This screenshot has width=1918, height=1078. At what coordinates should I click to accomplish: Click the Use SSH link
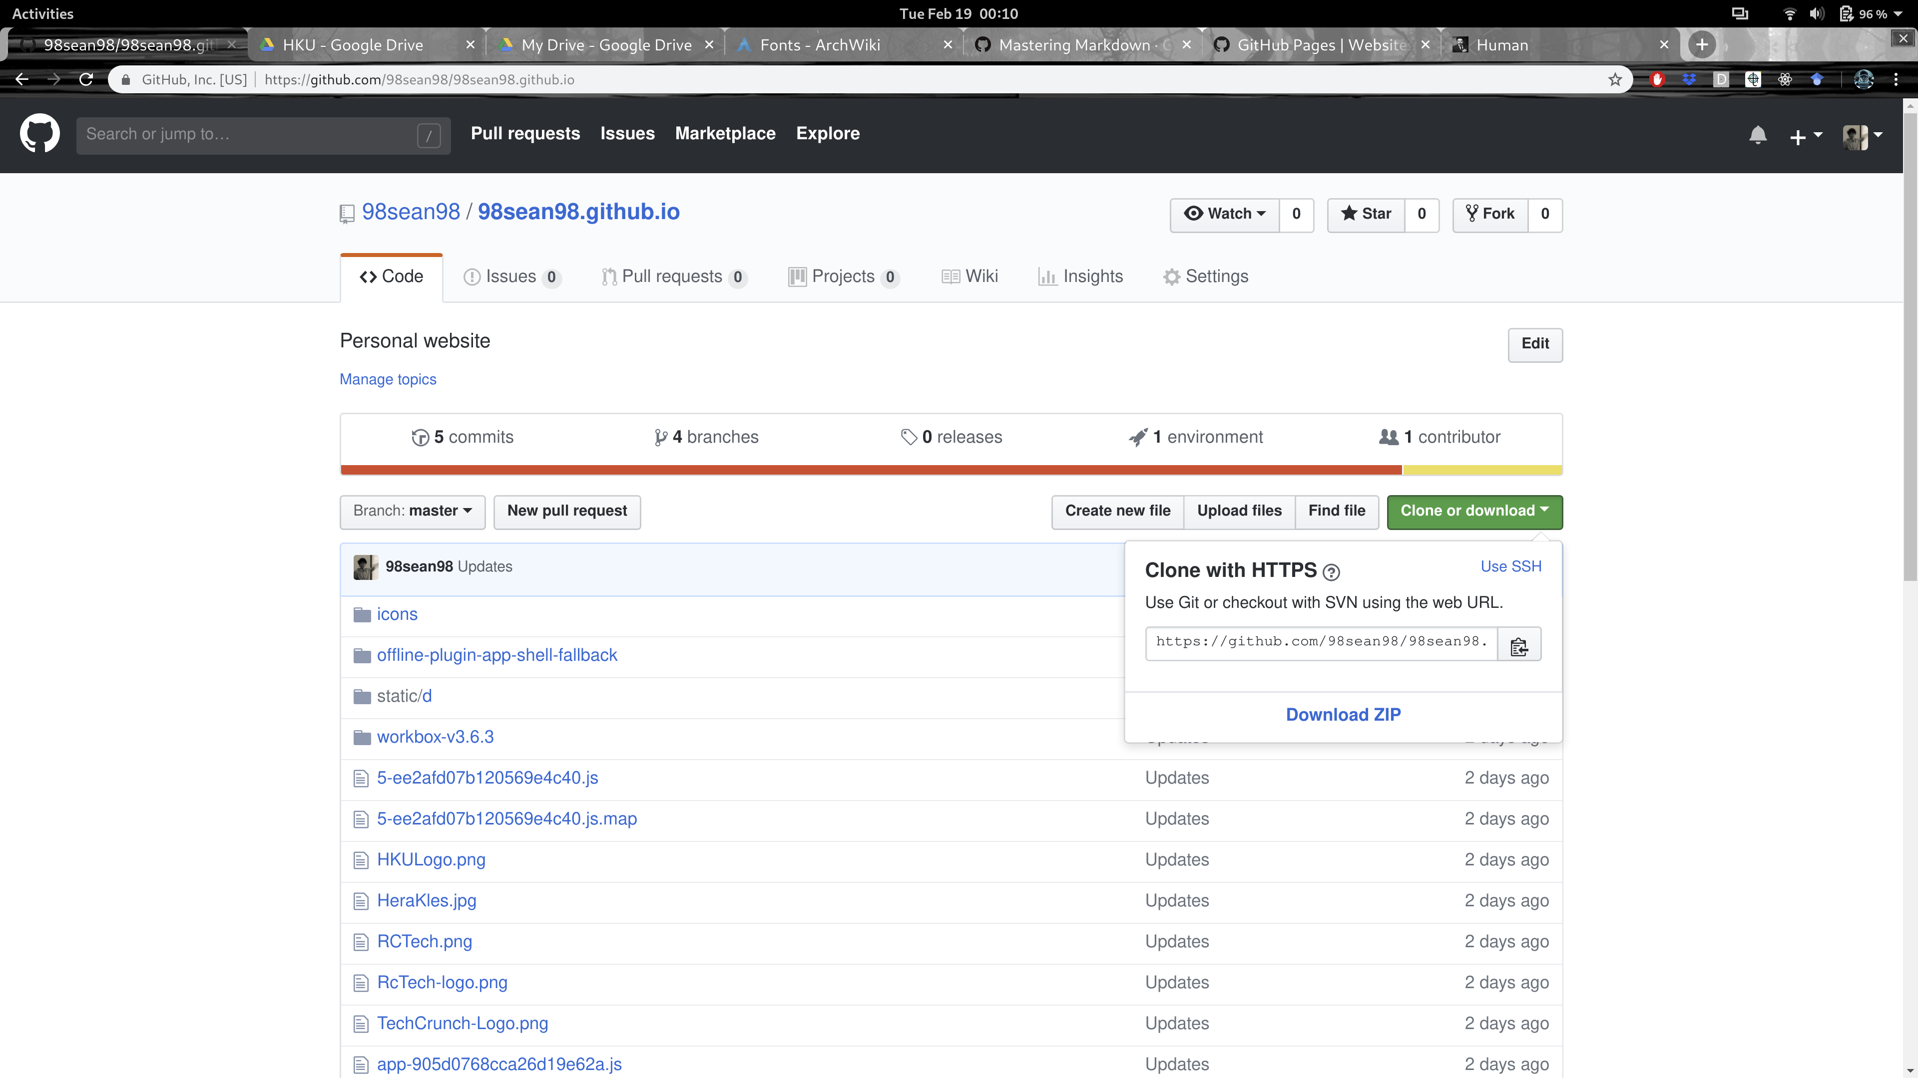point(1511,567)
